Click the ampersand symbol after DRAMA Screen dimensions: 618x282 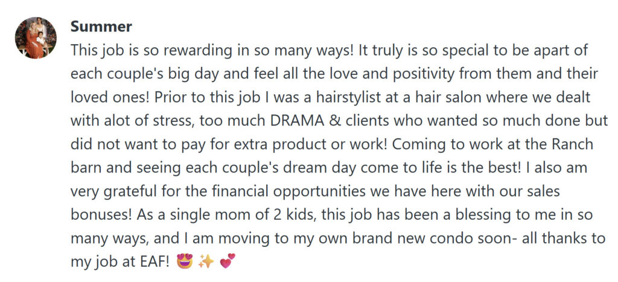click(x=333, y=120)
